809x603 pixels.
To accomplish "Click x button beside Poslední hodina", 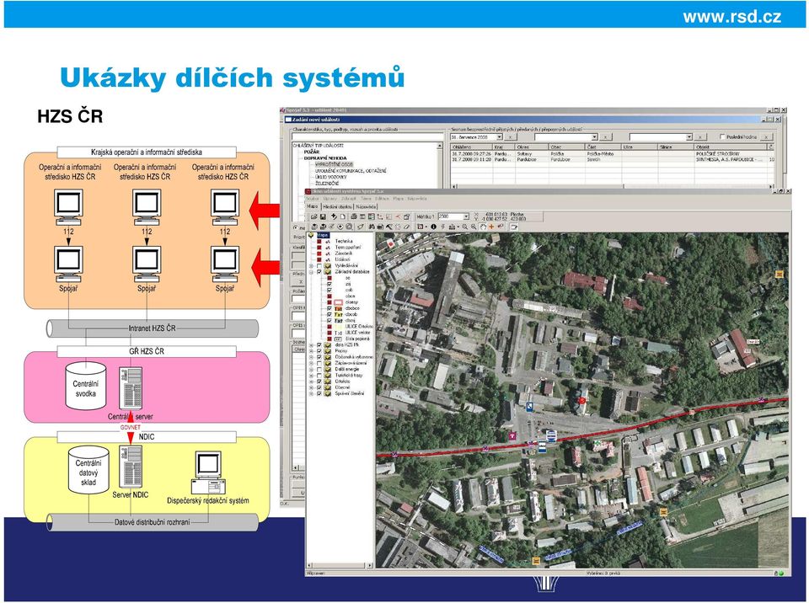I will 766,136.
